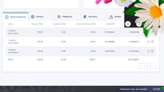This screenshot has width=164, height=92.
Task: Click the 'Напишите нам, мы онлайн!' chat prompt
Action: 133,89
